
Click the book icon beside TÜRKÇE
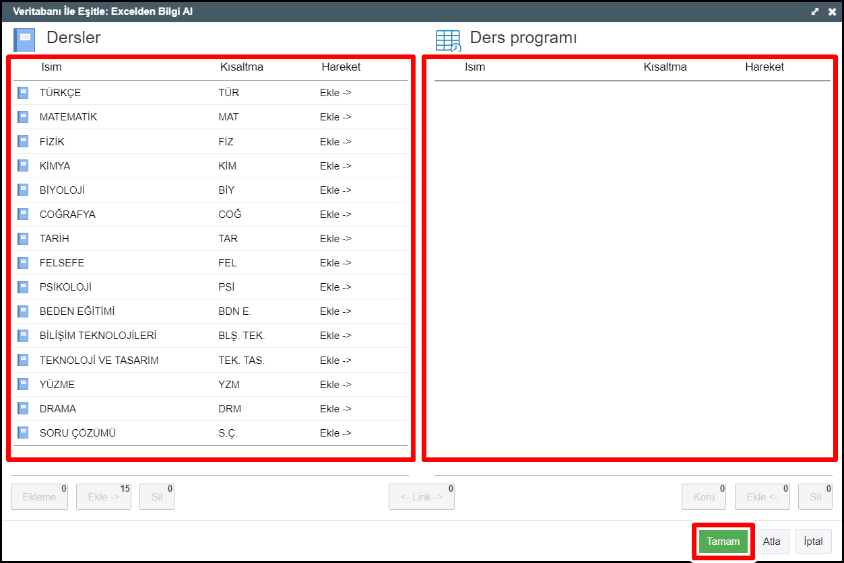23,93
